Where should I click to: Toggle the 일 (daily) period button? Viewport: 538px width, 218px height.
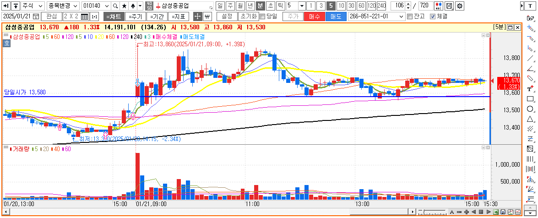[x=220, y=6]
